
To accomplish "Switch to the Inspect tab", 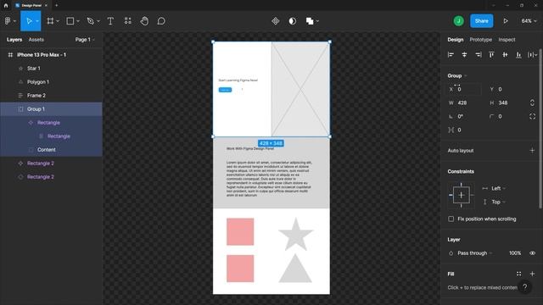I will 507,40.
